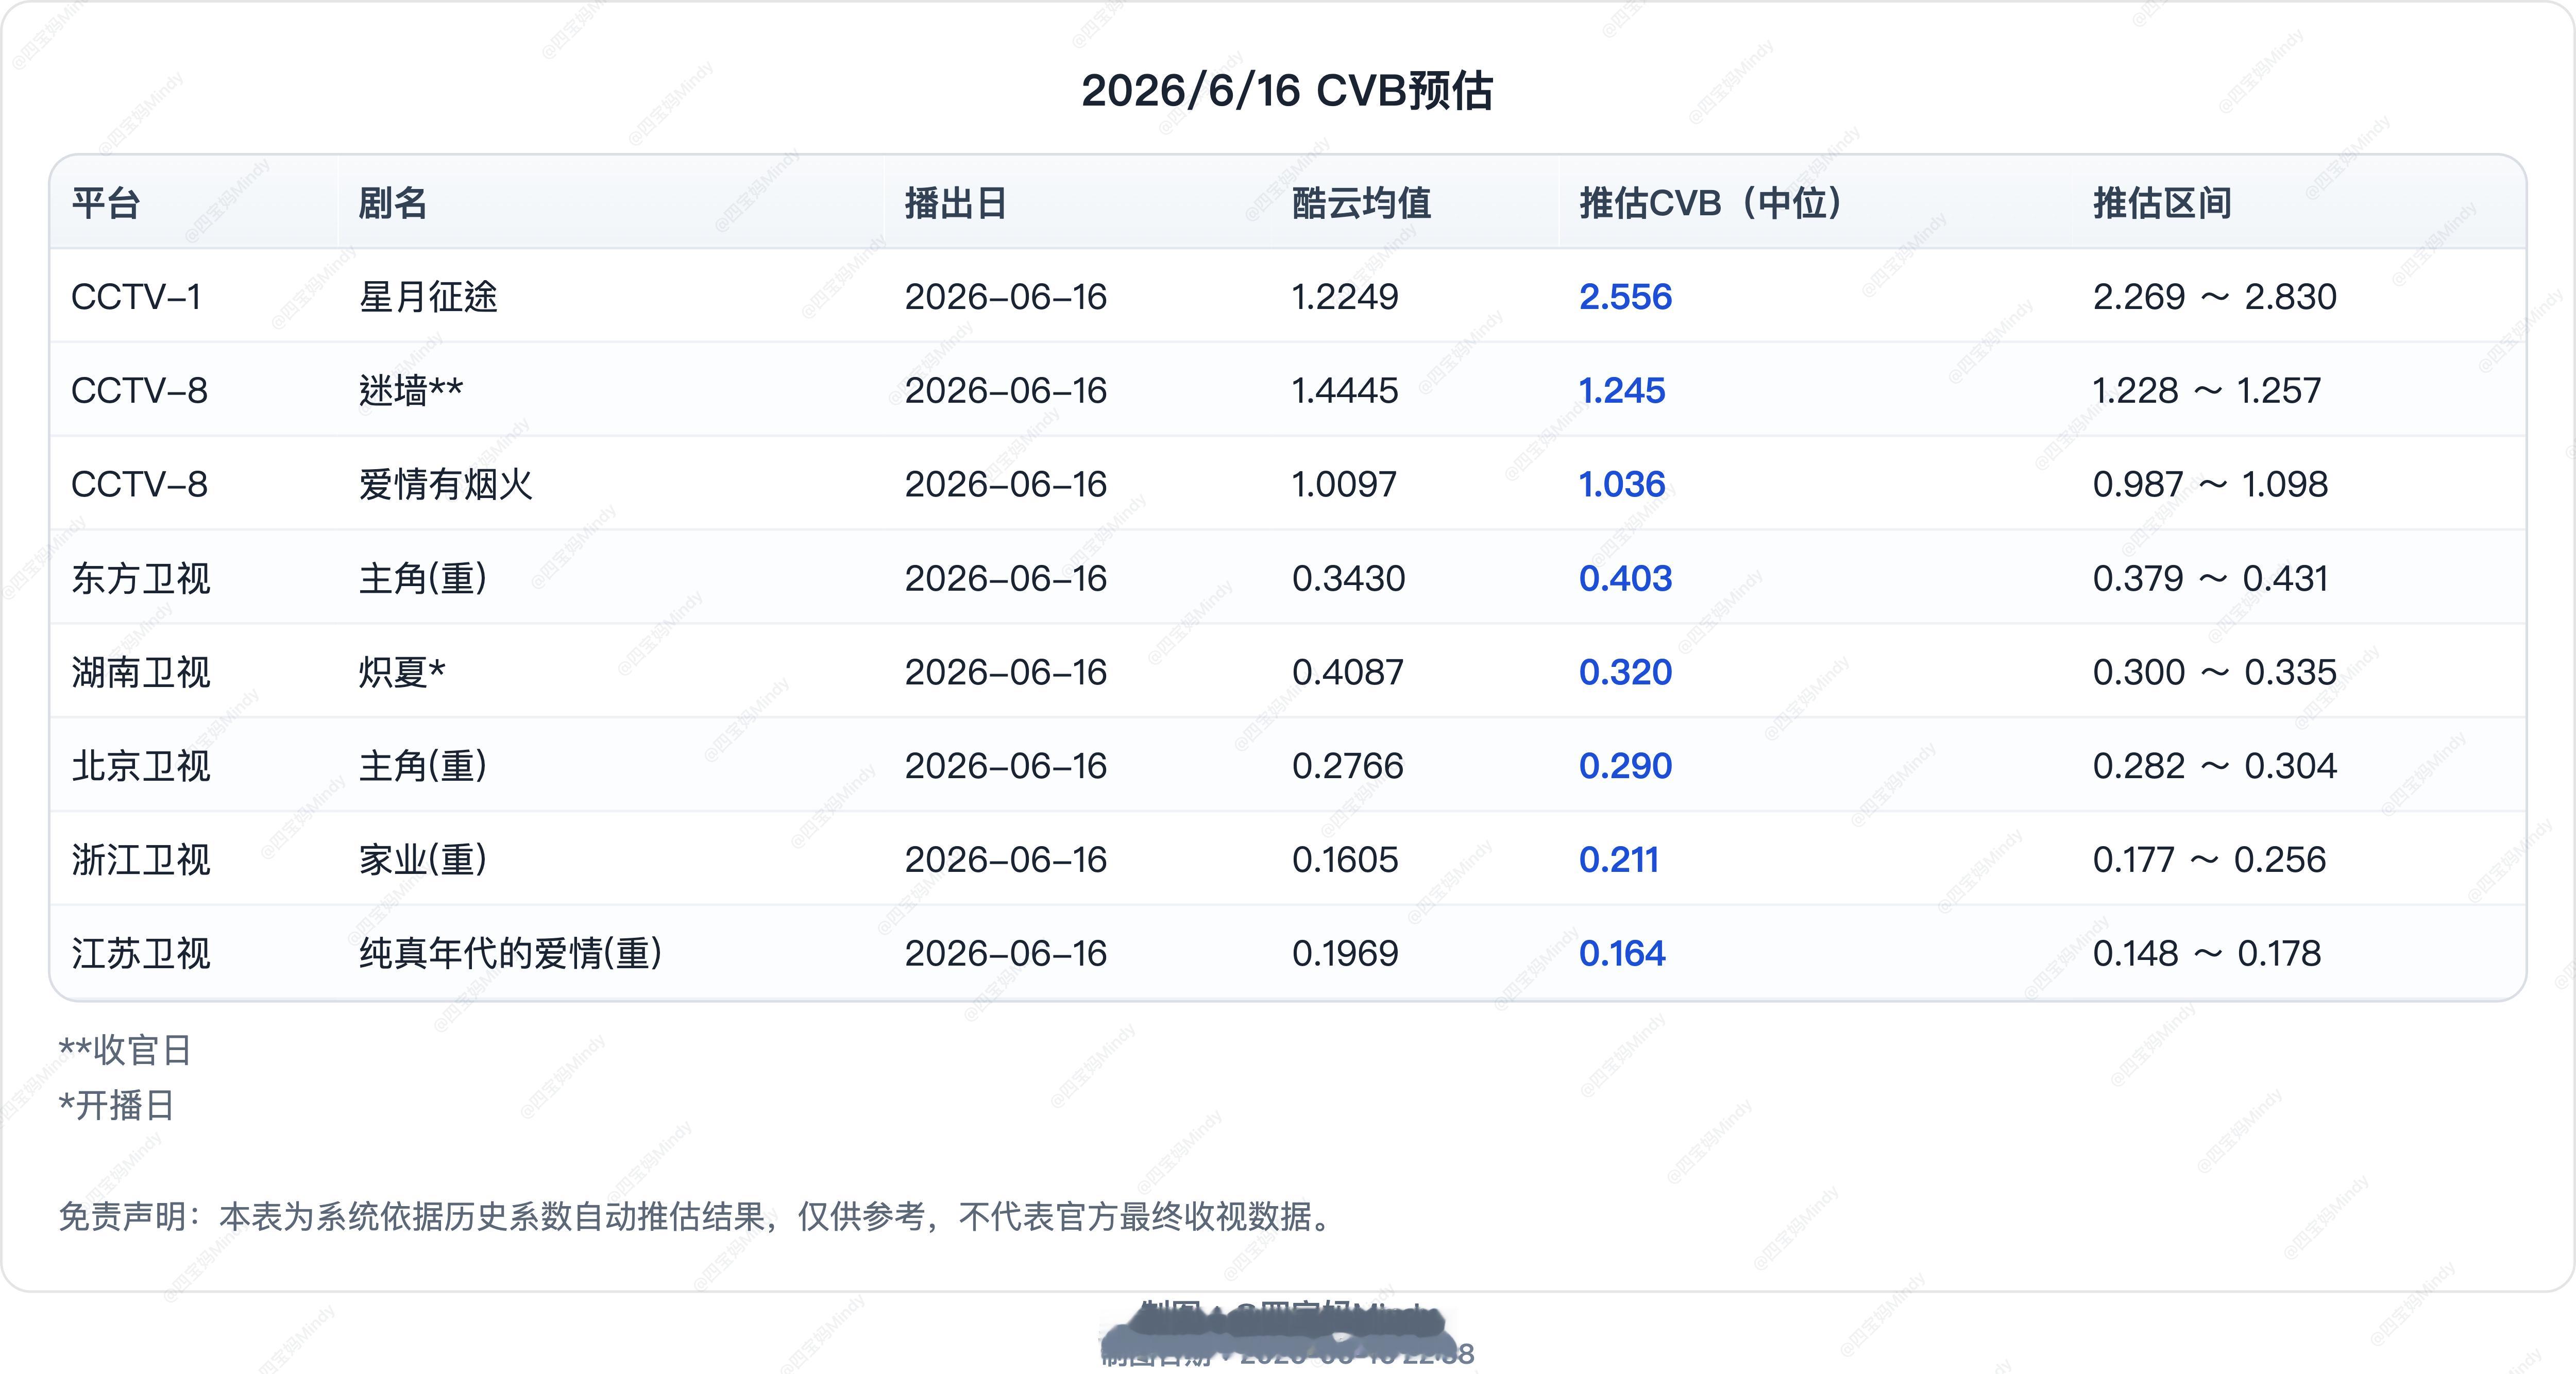Click the 推估区间 column header
The height and width of the screenshot is (1374, 2576).
point(2162,203)
